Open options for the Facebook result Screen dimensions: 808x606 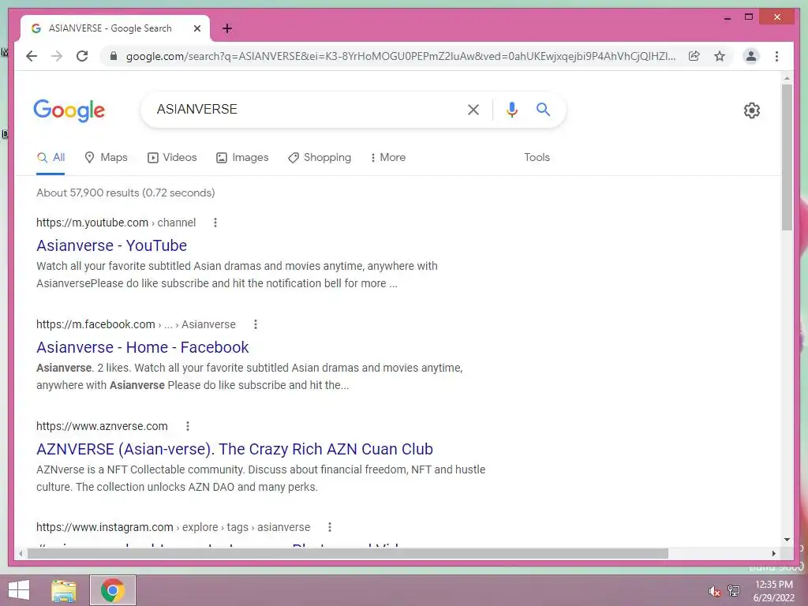(x=256, y=324)
